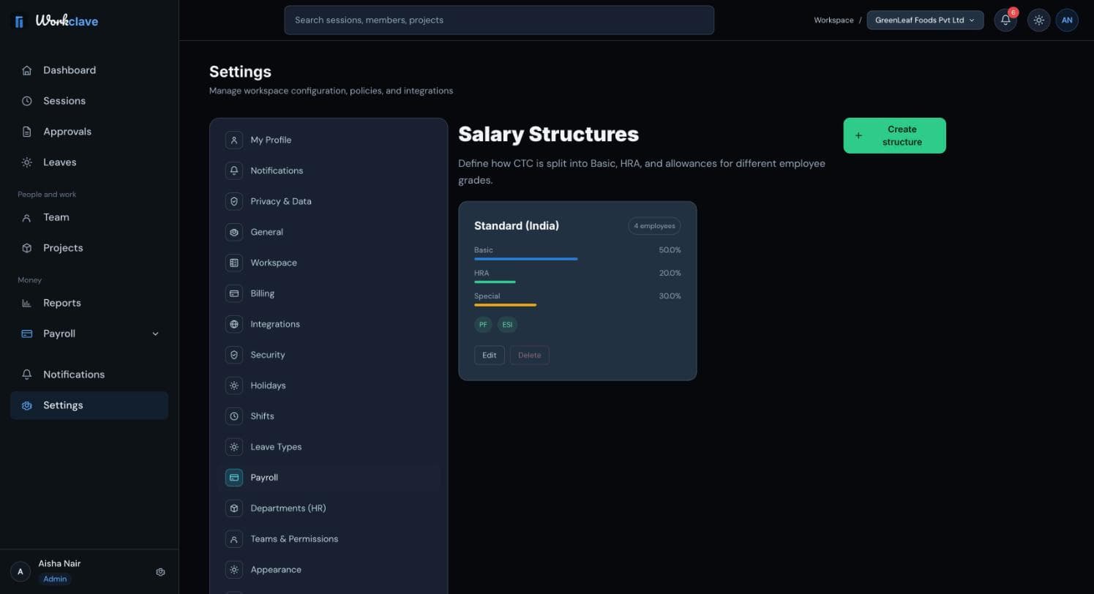The height and width of the screenshot is (594, 1094).
Task: Click the Departments (HR) box icon
Action: point(234,508)
